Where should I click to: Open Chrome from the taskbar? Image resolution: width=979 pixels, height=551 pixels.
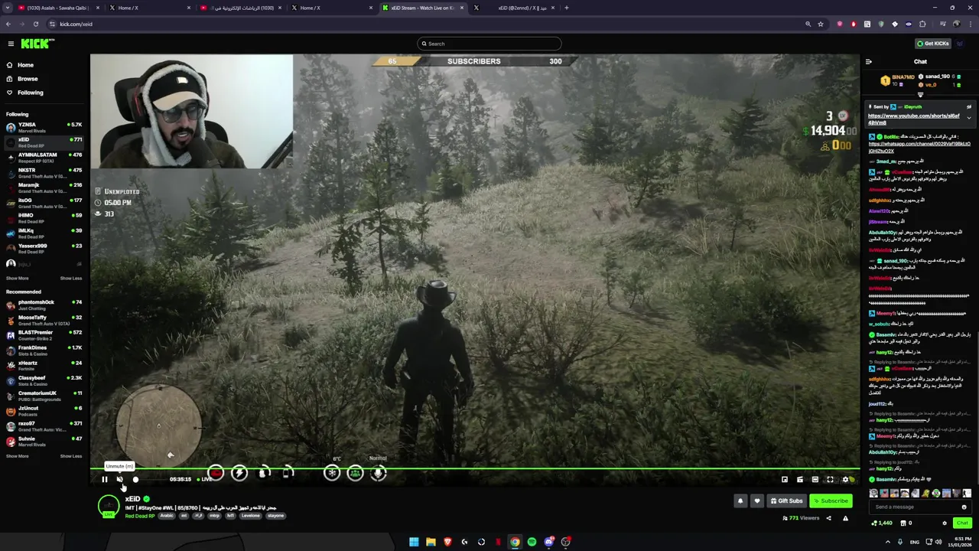(x=515, y=542)
